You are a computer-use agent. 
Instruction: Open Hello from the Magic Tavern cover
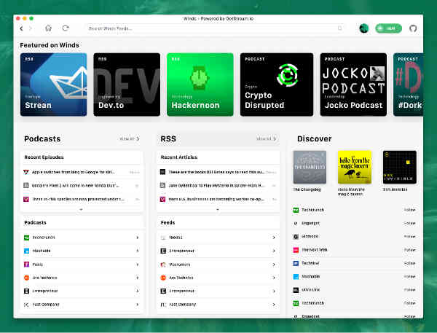[x=355, y=167]
